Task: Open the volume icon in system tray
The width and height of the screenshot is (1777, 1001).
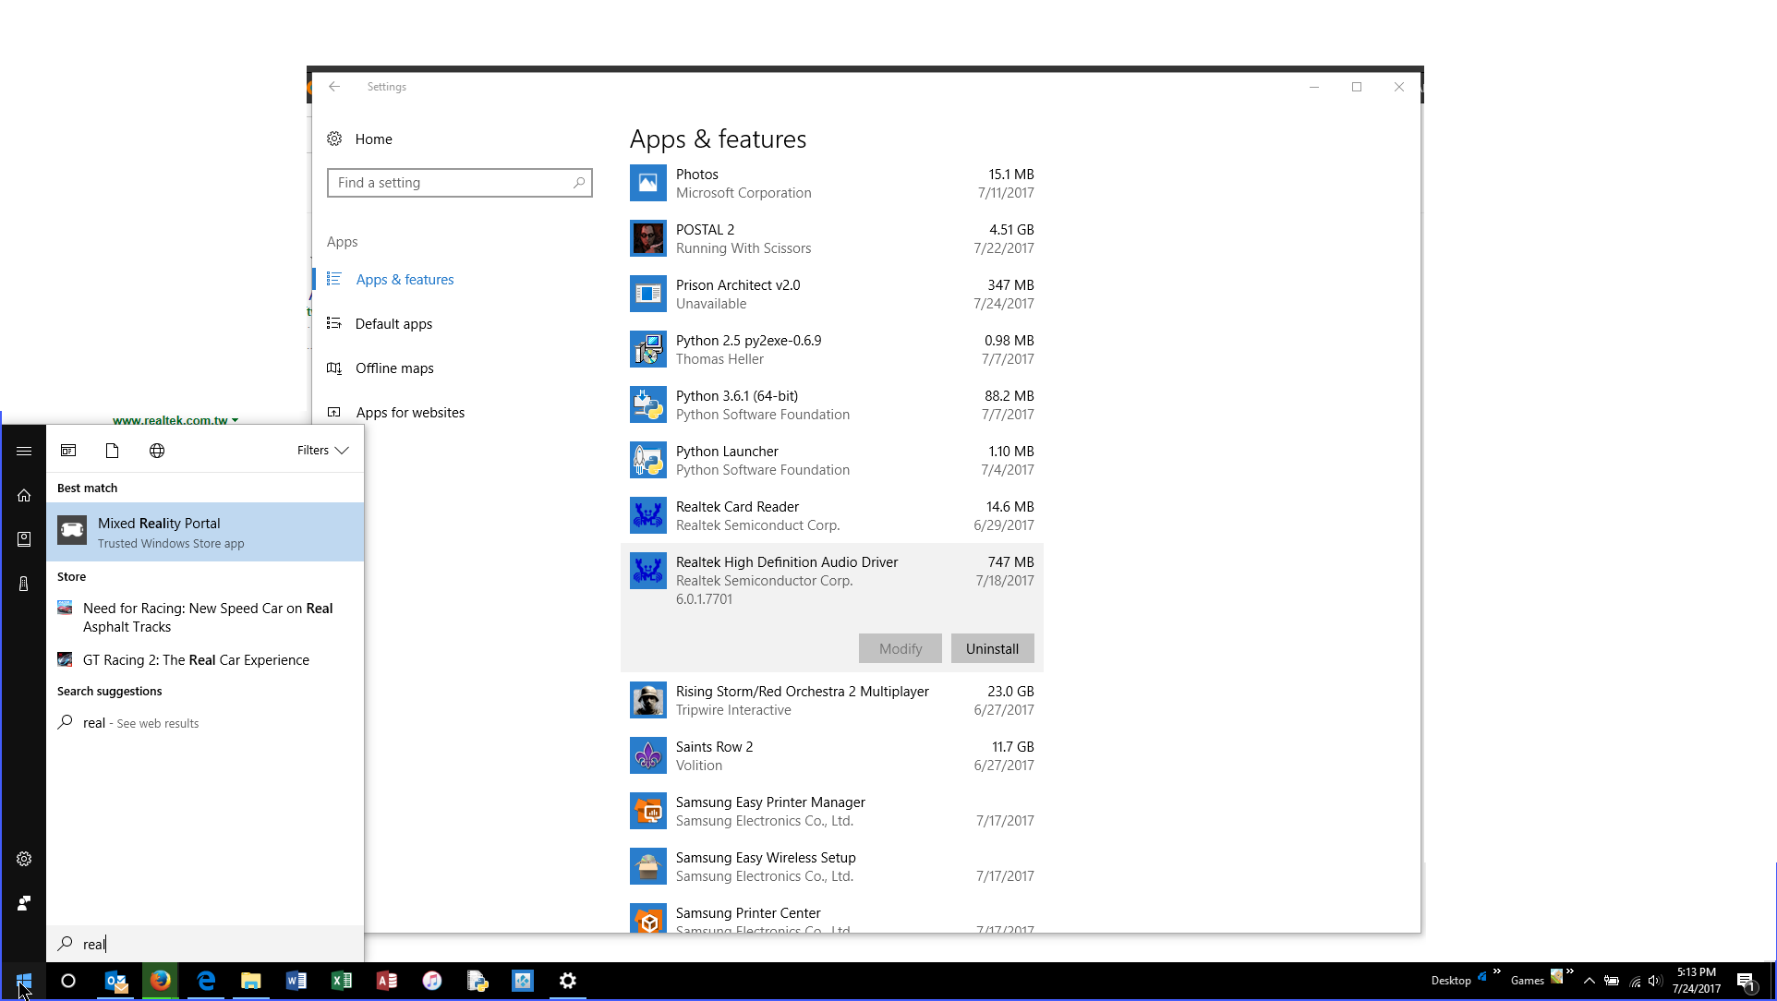Action: click(x=1655, y=981)
